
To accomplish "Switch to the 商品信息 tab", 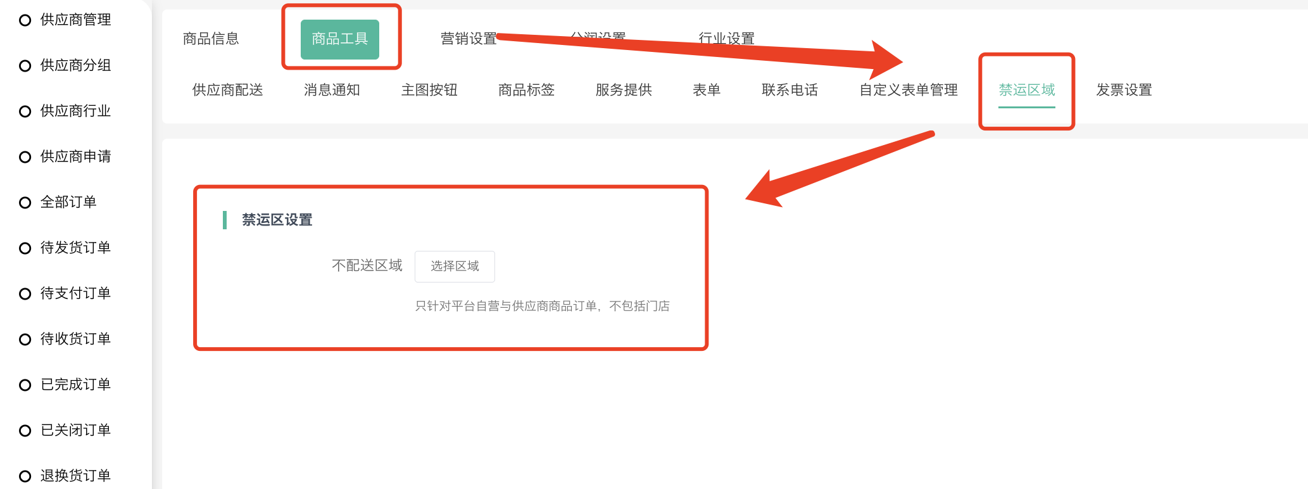I will [x=211, y=39].
